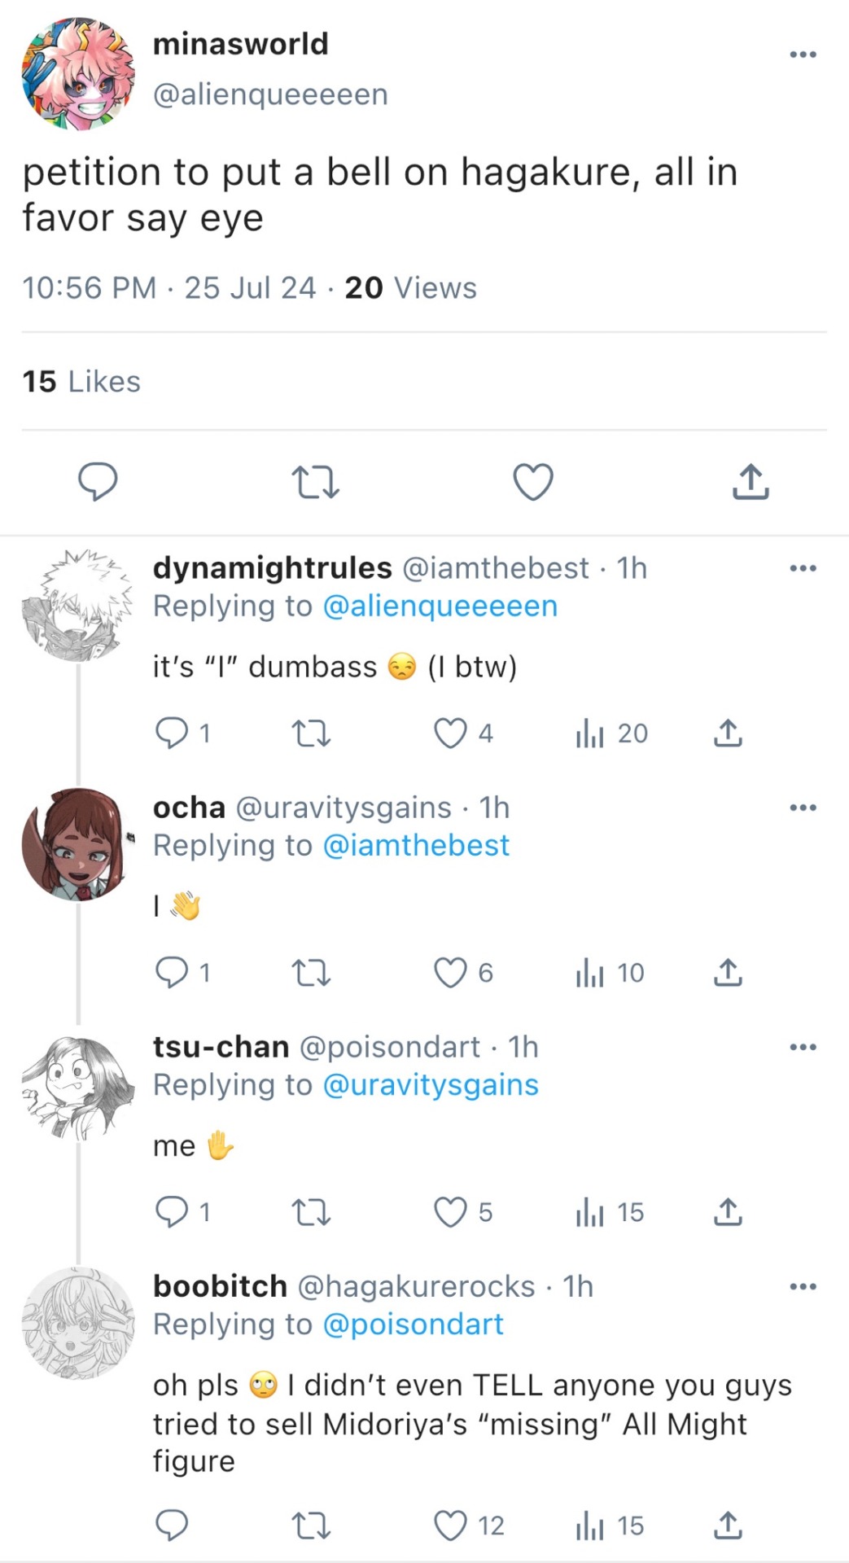The width and height of the screenshot is (849, 1563).
Task: Like the main minasworld tweet
Action: 533,482
